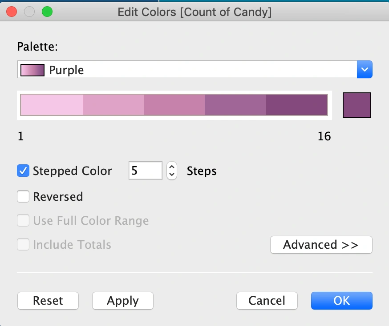The height and width of the screenshot is (326, 389).
Task: Click the red close window button
Action: point(12,12)
